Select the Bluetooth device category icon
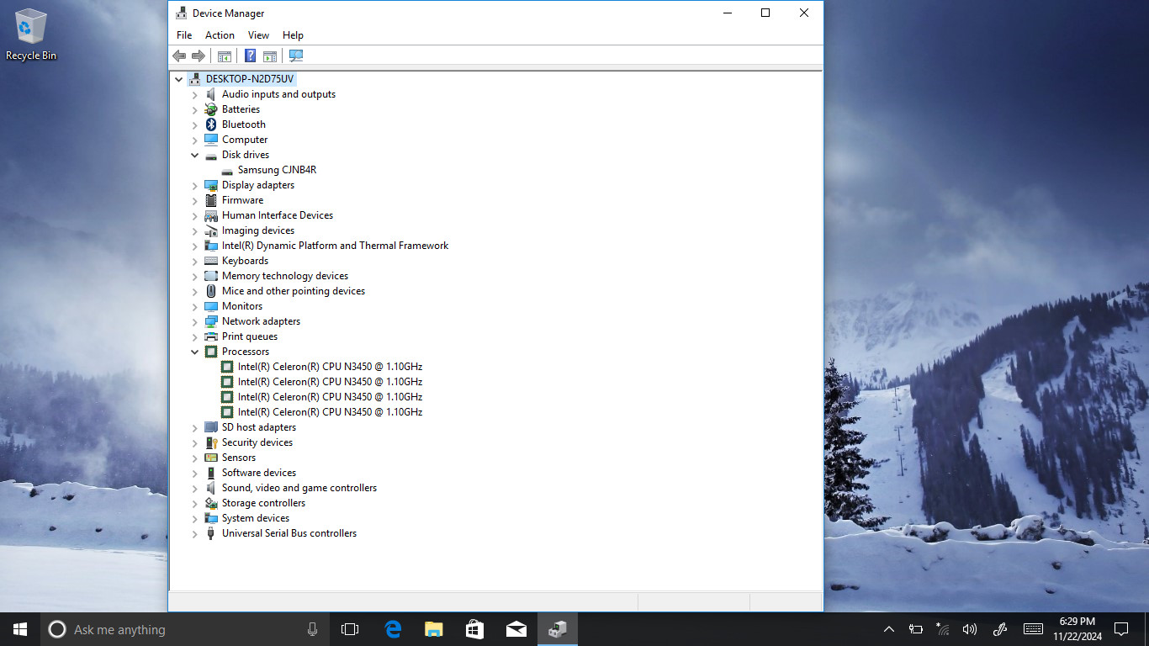1149x646 pixels. (x=211, y=124)
